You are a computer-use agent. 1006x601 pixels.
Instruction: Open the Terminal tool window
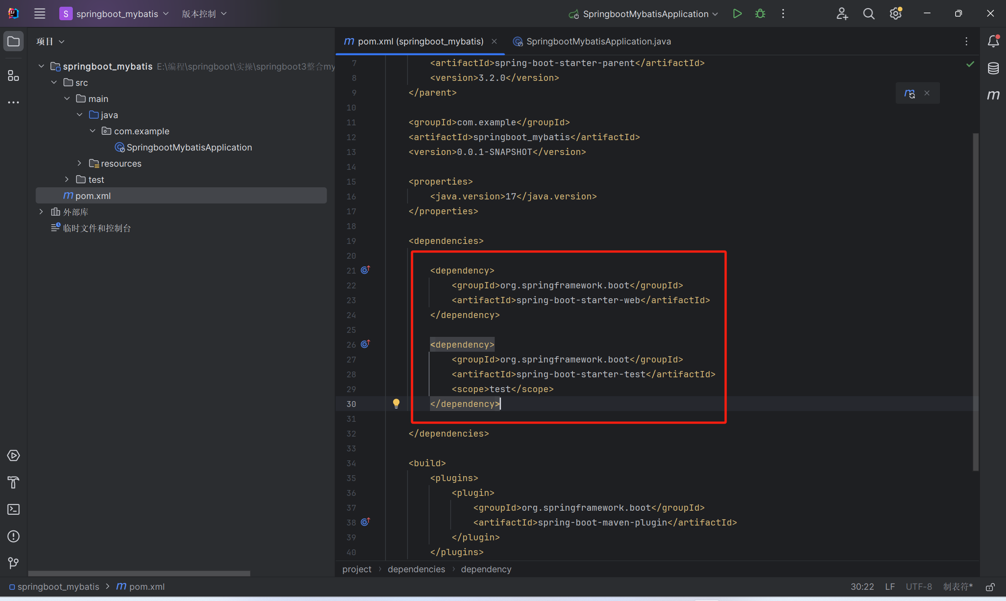(13, 509)
